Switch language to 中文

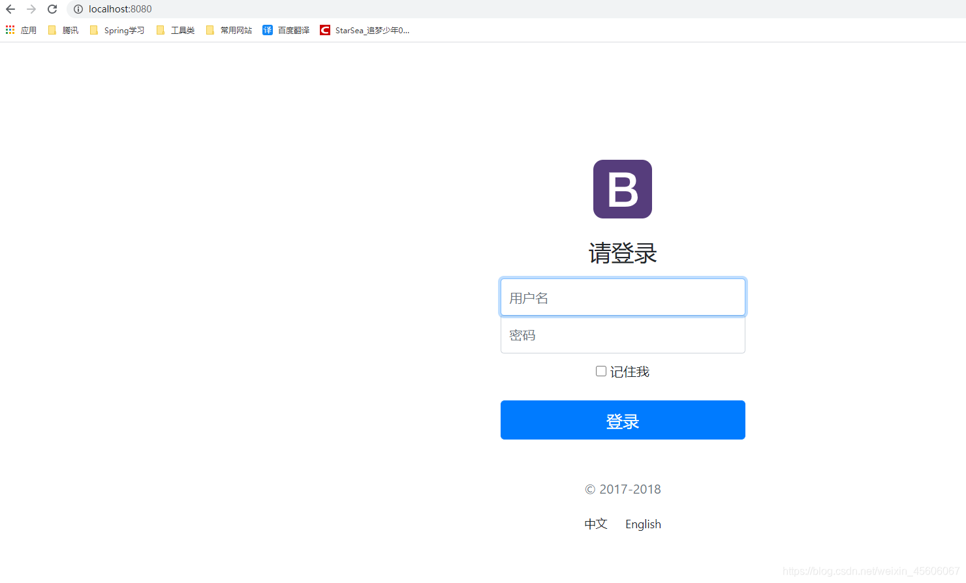596,524
